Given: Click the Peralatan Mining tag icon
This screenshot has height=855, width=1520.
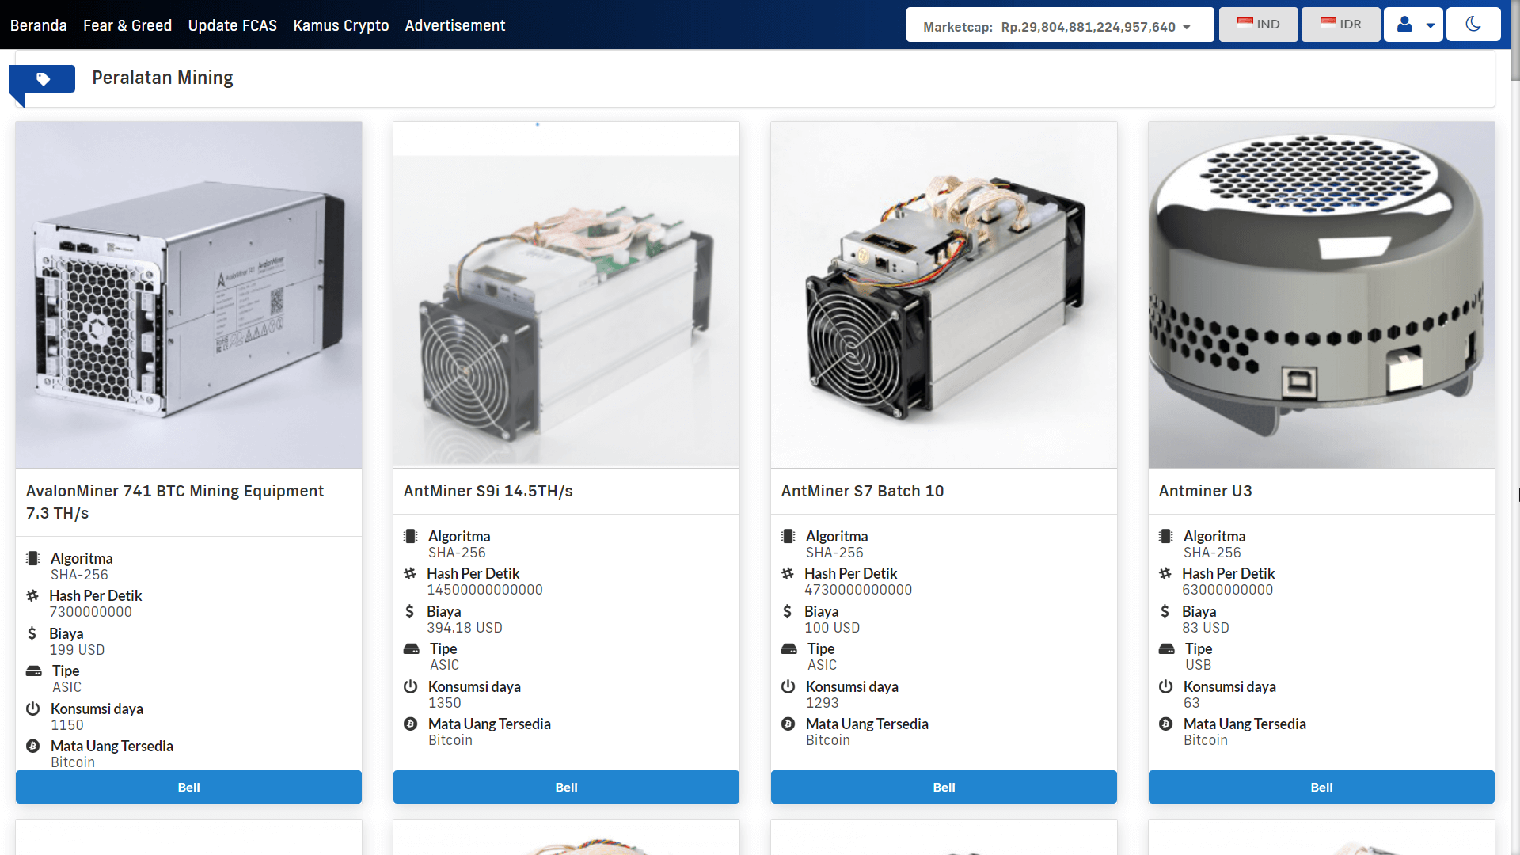Looking at the screenshot, I should pyautogui.click(x=43, y=78).
